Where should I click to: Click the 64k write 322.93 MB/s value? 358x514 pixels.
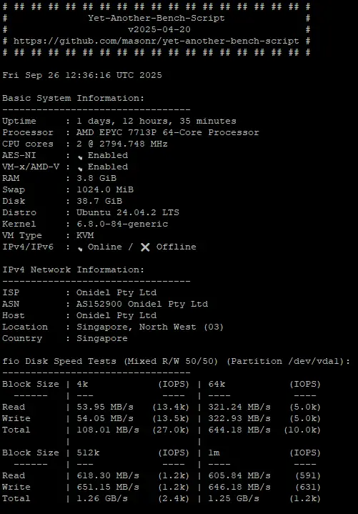(x=239, y=418)
